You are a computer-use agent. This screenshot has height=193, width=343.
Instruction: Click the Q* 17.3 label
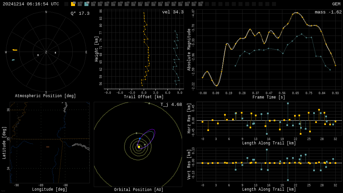point(80,13)
